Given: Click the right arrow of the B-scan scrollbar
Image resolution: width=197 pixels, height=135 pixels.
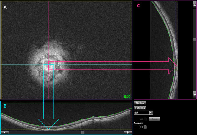Looking at the screenshot, I should 128,132.
